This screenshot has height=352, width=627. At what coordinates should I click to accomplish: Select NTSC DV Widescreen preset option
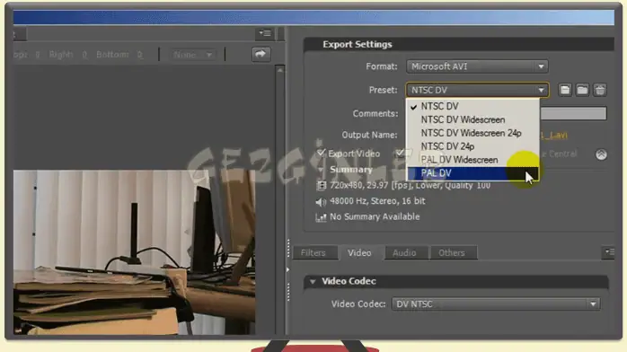point(473,119)
